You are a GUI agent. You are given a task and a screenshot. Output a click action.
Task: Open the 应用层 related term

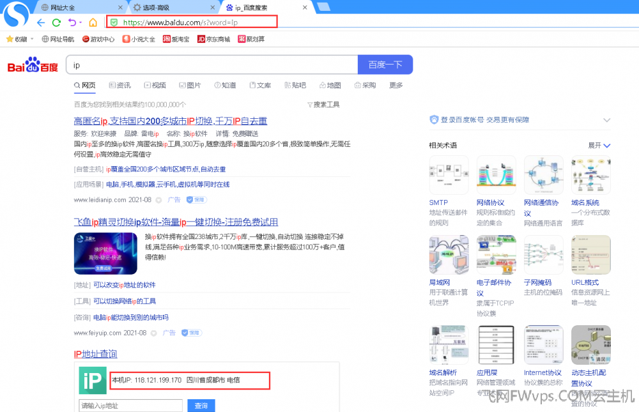[486, 372]
